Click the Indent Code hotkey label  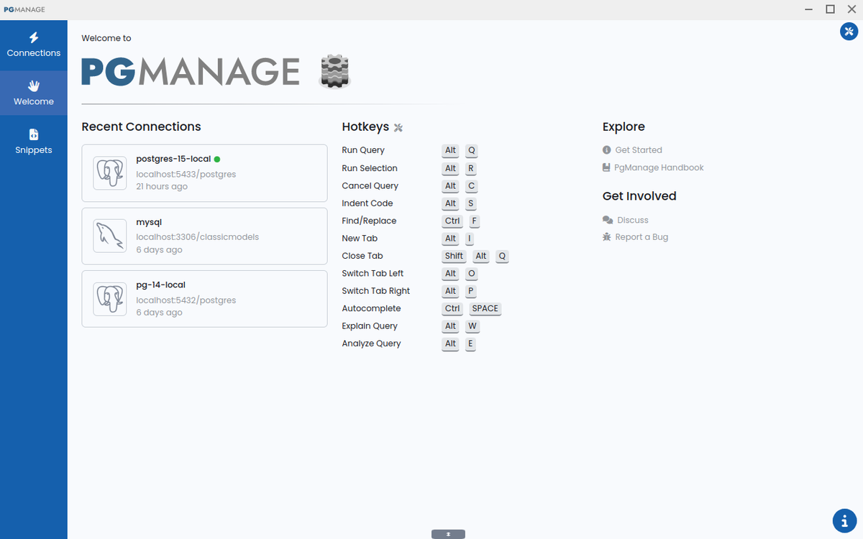[367, 203]
